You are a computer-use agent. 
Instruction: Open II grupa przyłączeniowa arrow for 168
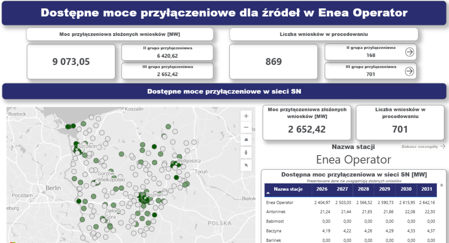(409, 52)
